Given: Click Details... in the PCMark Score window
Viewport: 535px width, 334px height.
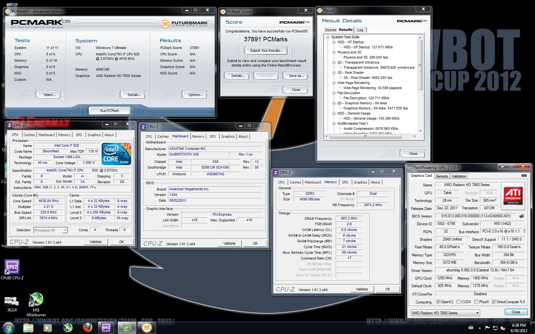Looking at the screenshot, I should point(238,76).
